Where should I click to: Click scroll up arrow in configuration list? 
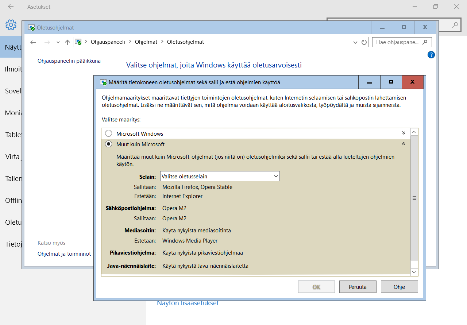point(414,132)
